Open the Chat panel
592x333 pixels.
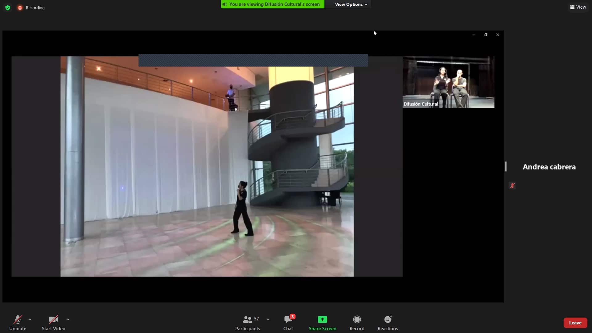click(x=288, y=323)
